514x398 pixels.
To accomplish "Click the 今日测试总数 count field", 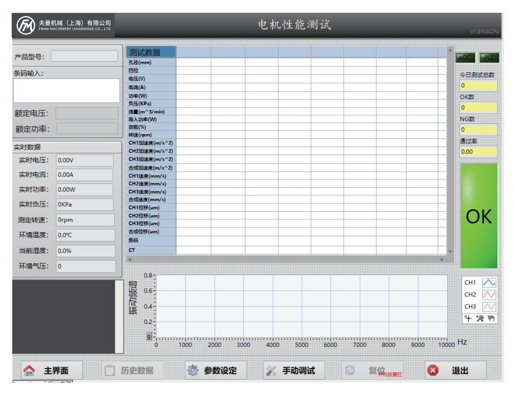I will 478,86.
